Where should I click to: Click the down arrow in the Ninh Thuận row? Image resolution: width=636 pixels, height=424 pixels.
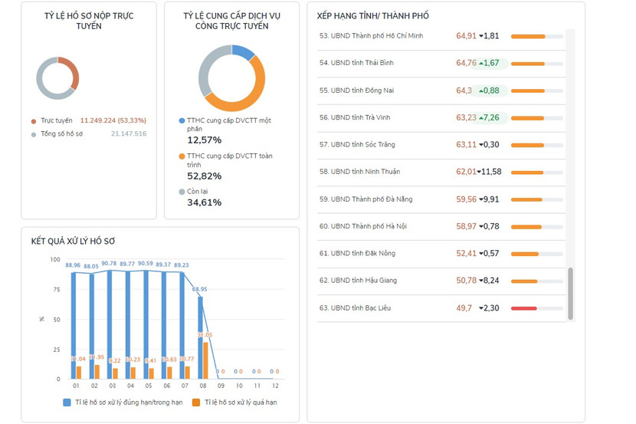[479, 172]
